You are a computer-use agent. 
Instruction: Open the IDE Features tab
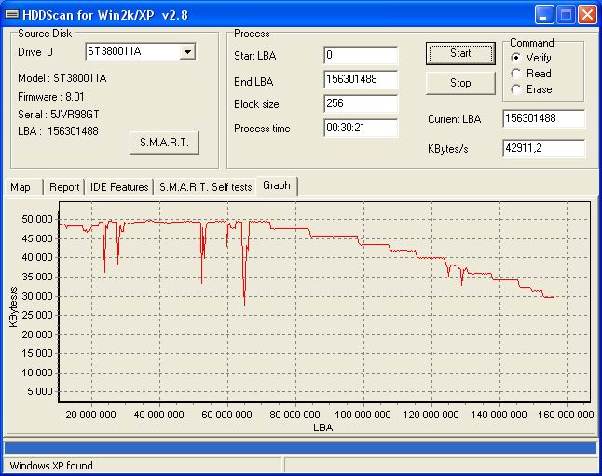tap(119, 187)
